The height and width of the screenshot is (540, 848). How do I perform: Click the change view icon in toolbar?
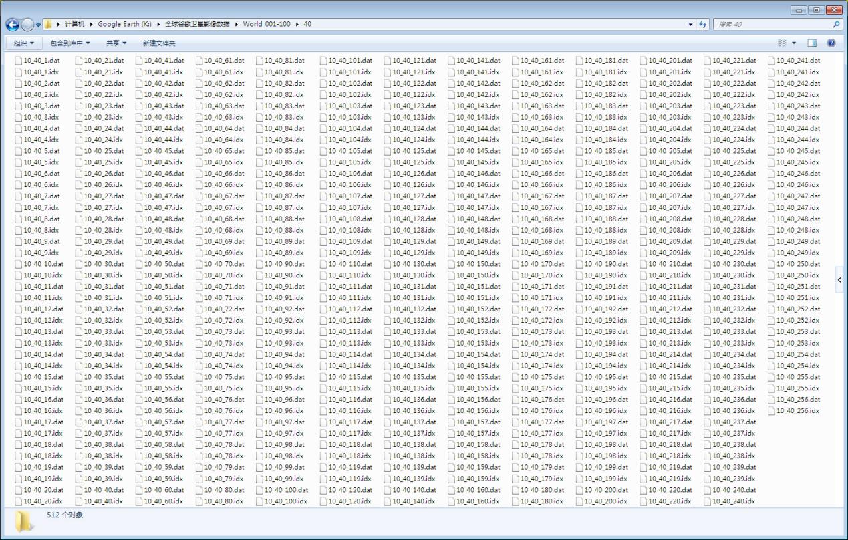click(782, 43)
